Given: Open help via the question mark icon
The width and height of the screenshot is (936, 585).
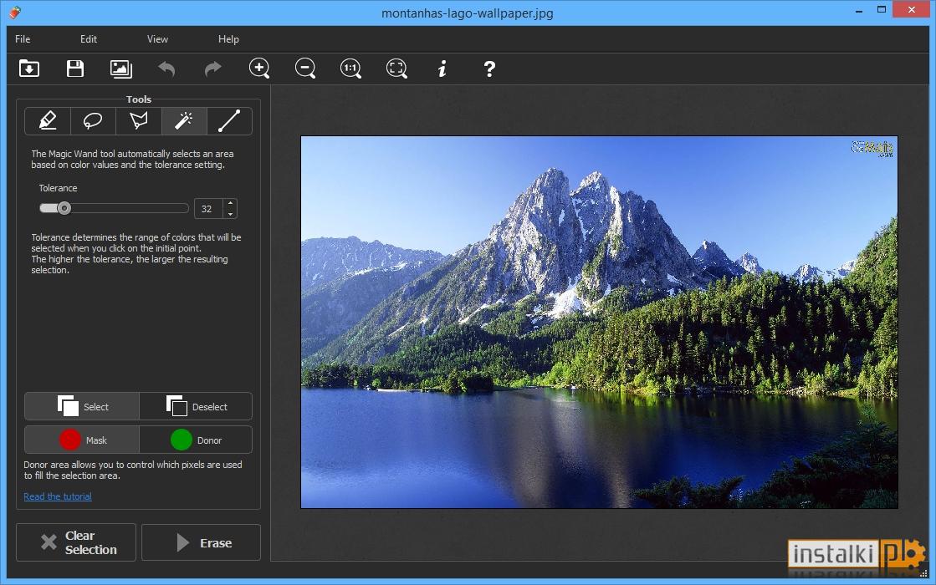Looking at the screenshot, I should pyautogui.click(x=488, y=69).
